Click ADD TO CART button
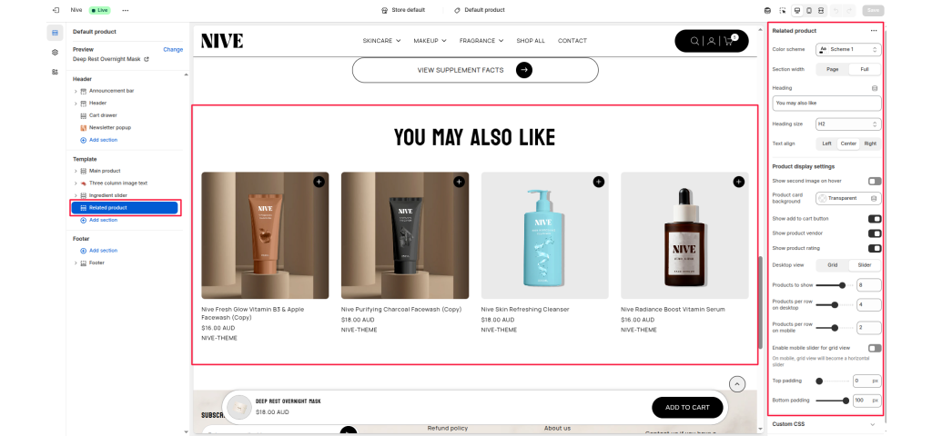932x436 pixels. (687, 408)
